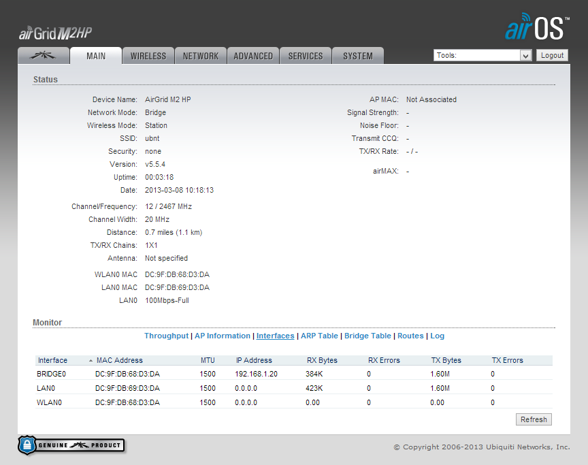Viewport: 588px width, 465px height.
Task: Open the Throughput monitor link
Action: (x=167, y=336)
